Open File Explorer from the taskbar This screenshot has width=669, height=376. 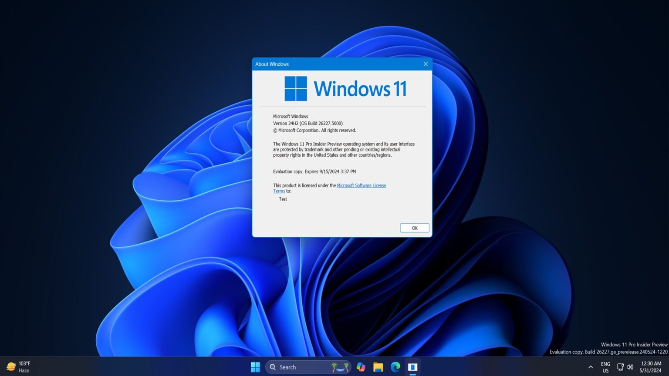[x=378, y=367]
